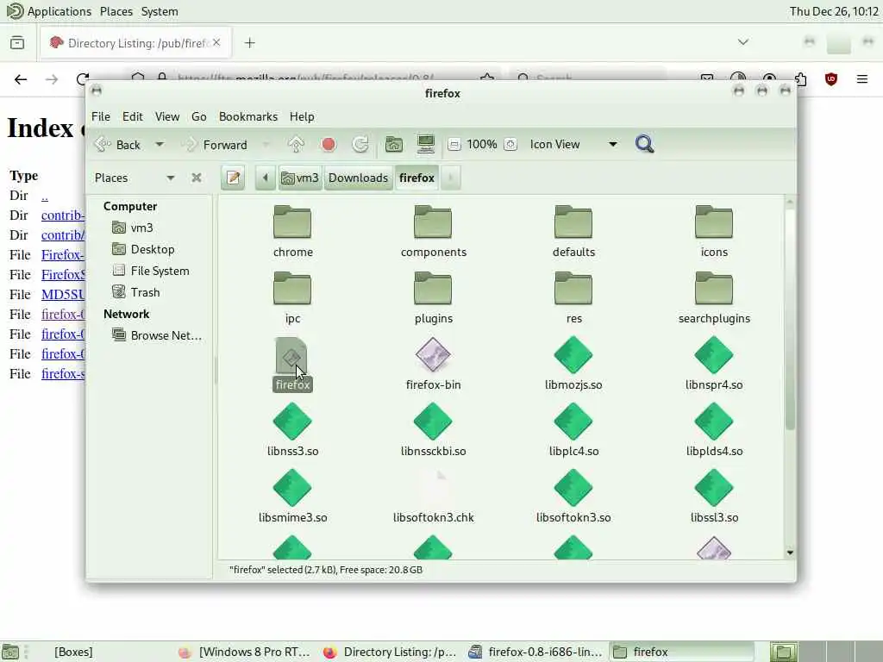
Task: Select the libssl3.so file
Action: (713, 496)
